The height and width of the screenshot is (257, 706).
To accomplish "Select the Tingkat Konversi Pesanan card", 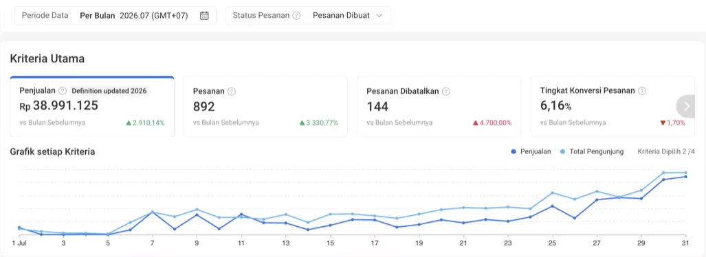I will click(613, 106).
